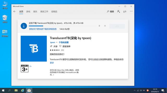Open network status tray icon
The height and width of the screenshot is (93, 167).
click(138, 90)
